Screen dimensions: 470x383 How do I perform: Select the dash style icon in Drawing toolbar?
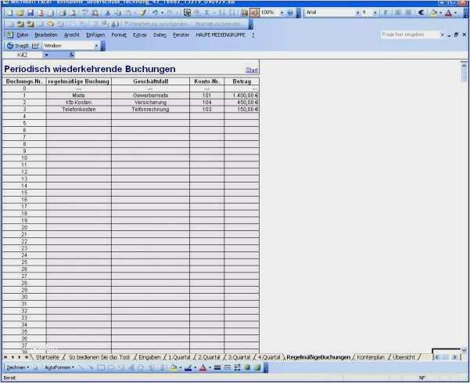(228, 367)
